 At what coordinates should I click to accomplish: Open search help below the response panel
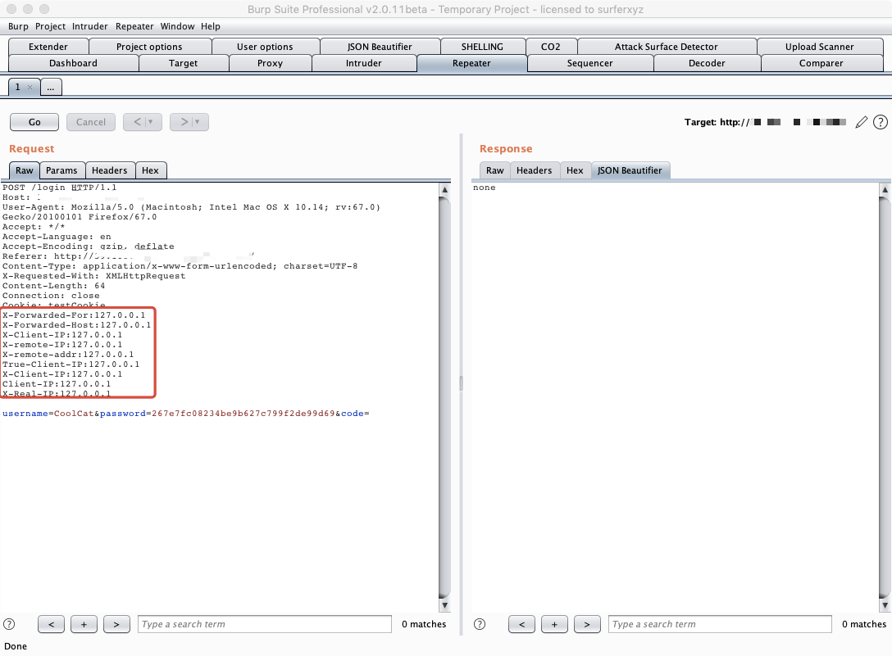pos(480,623)
